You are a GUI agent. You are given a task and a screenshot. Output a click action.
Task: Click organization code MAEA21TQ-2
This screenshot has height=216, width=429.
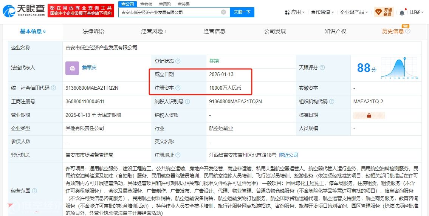(x=368, y=101)
